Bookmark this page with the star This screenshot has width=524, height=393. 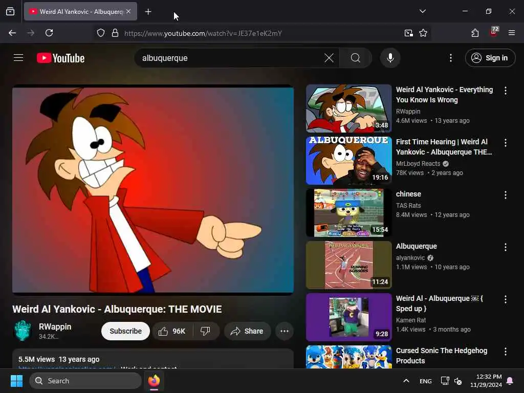[423, 33]
